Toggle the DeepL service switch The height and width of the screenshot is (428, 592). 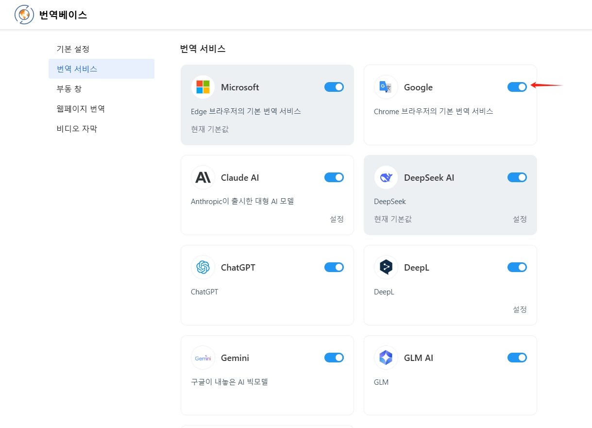click(517, 267)
